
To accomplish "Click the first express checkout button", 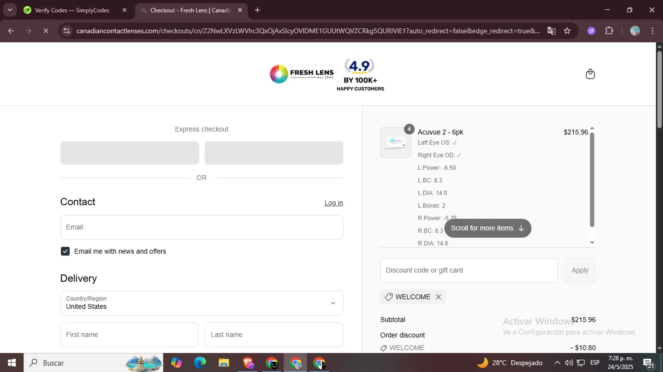I will click(x=130, y=153).
